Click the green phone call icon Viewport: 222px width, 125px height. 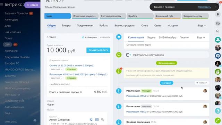pyautogui.click(x=218, y=120)
